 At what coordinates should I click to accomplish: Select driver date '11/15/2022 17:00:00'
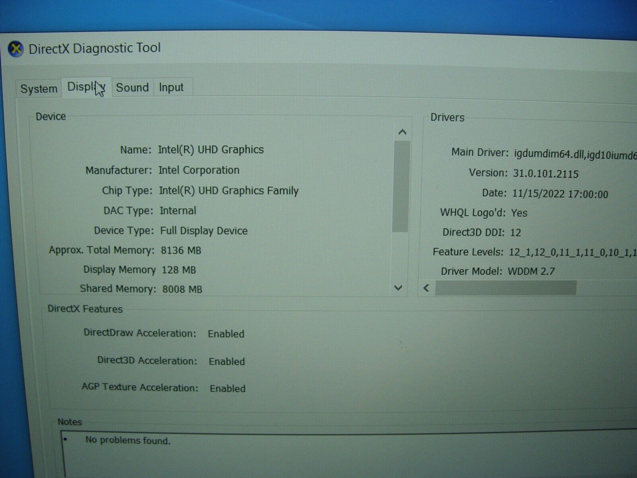(x=560, y=194)
